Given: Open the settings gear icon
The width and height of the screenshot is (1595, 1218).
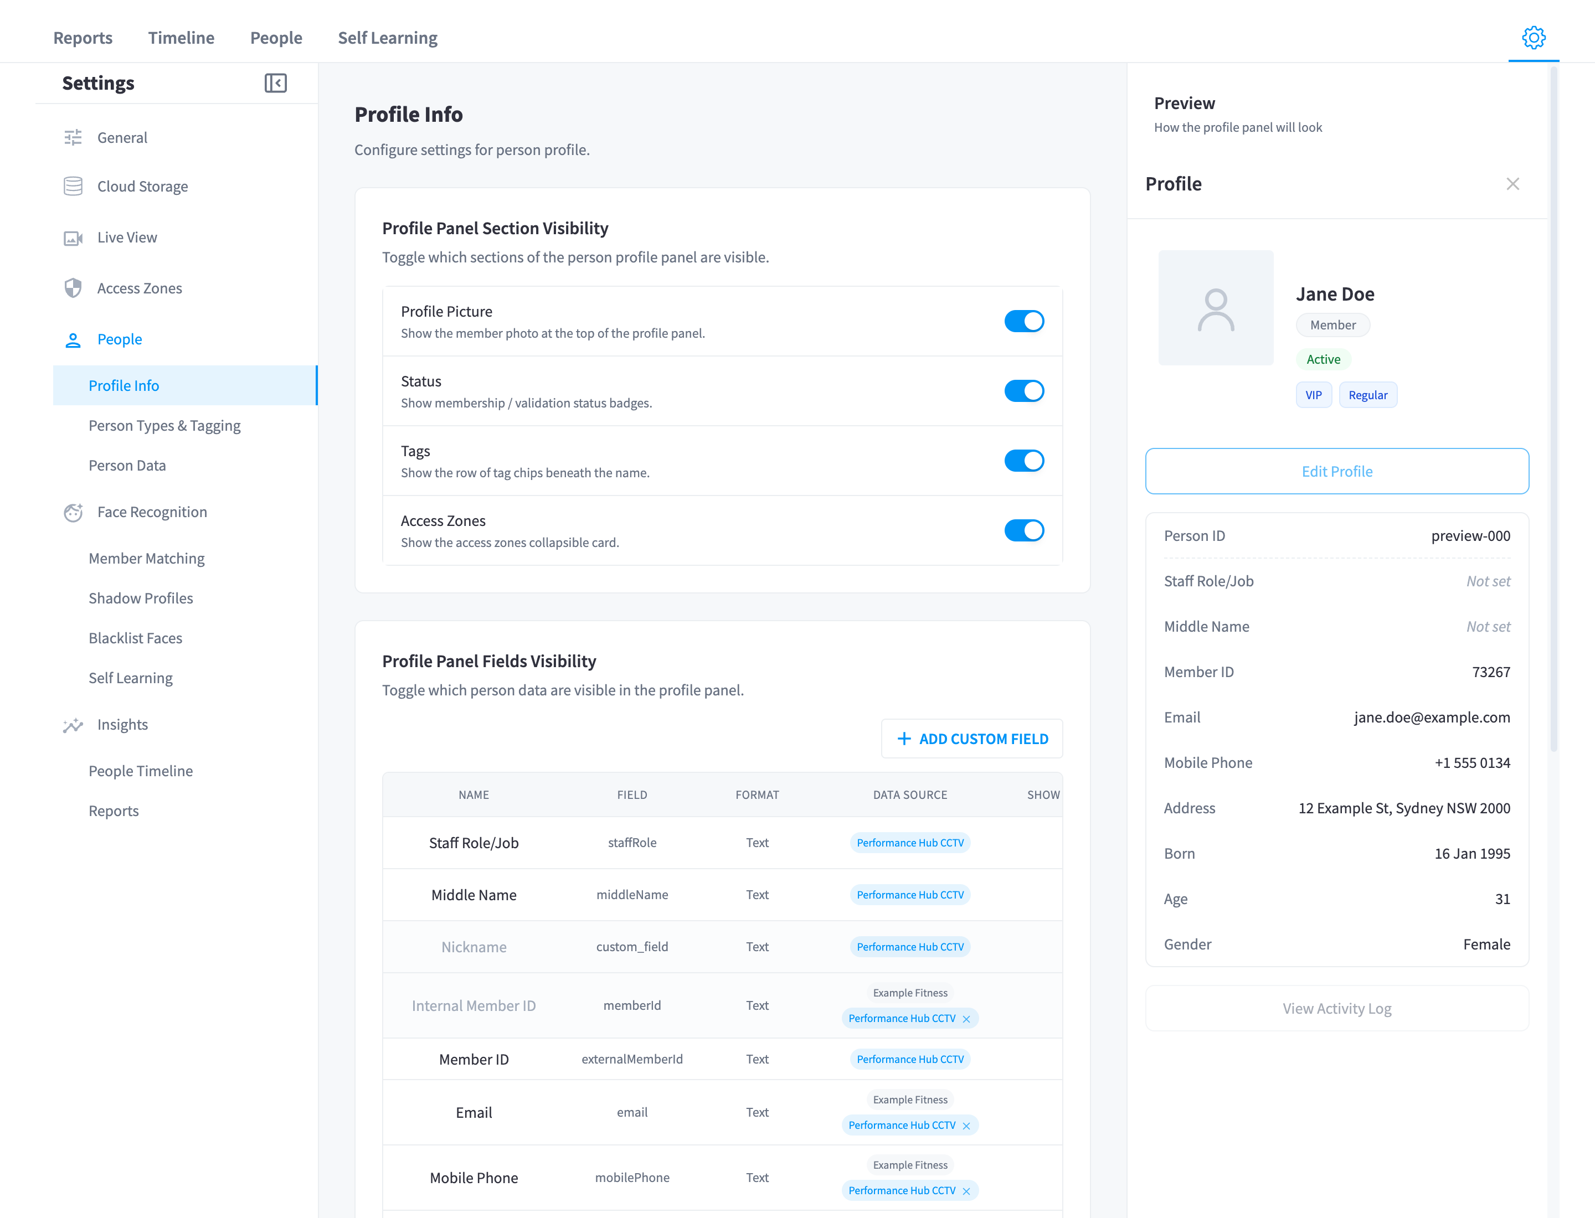Looking at the screenshot, I should coord(1534,38).
